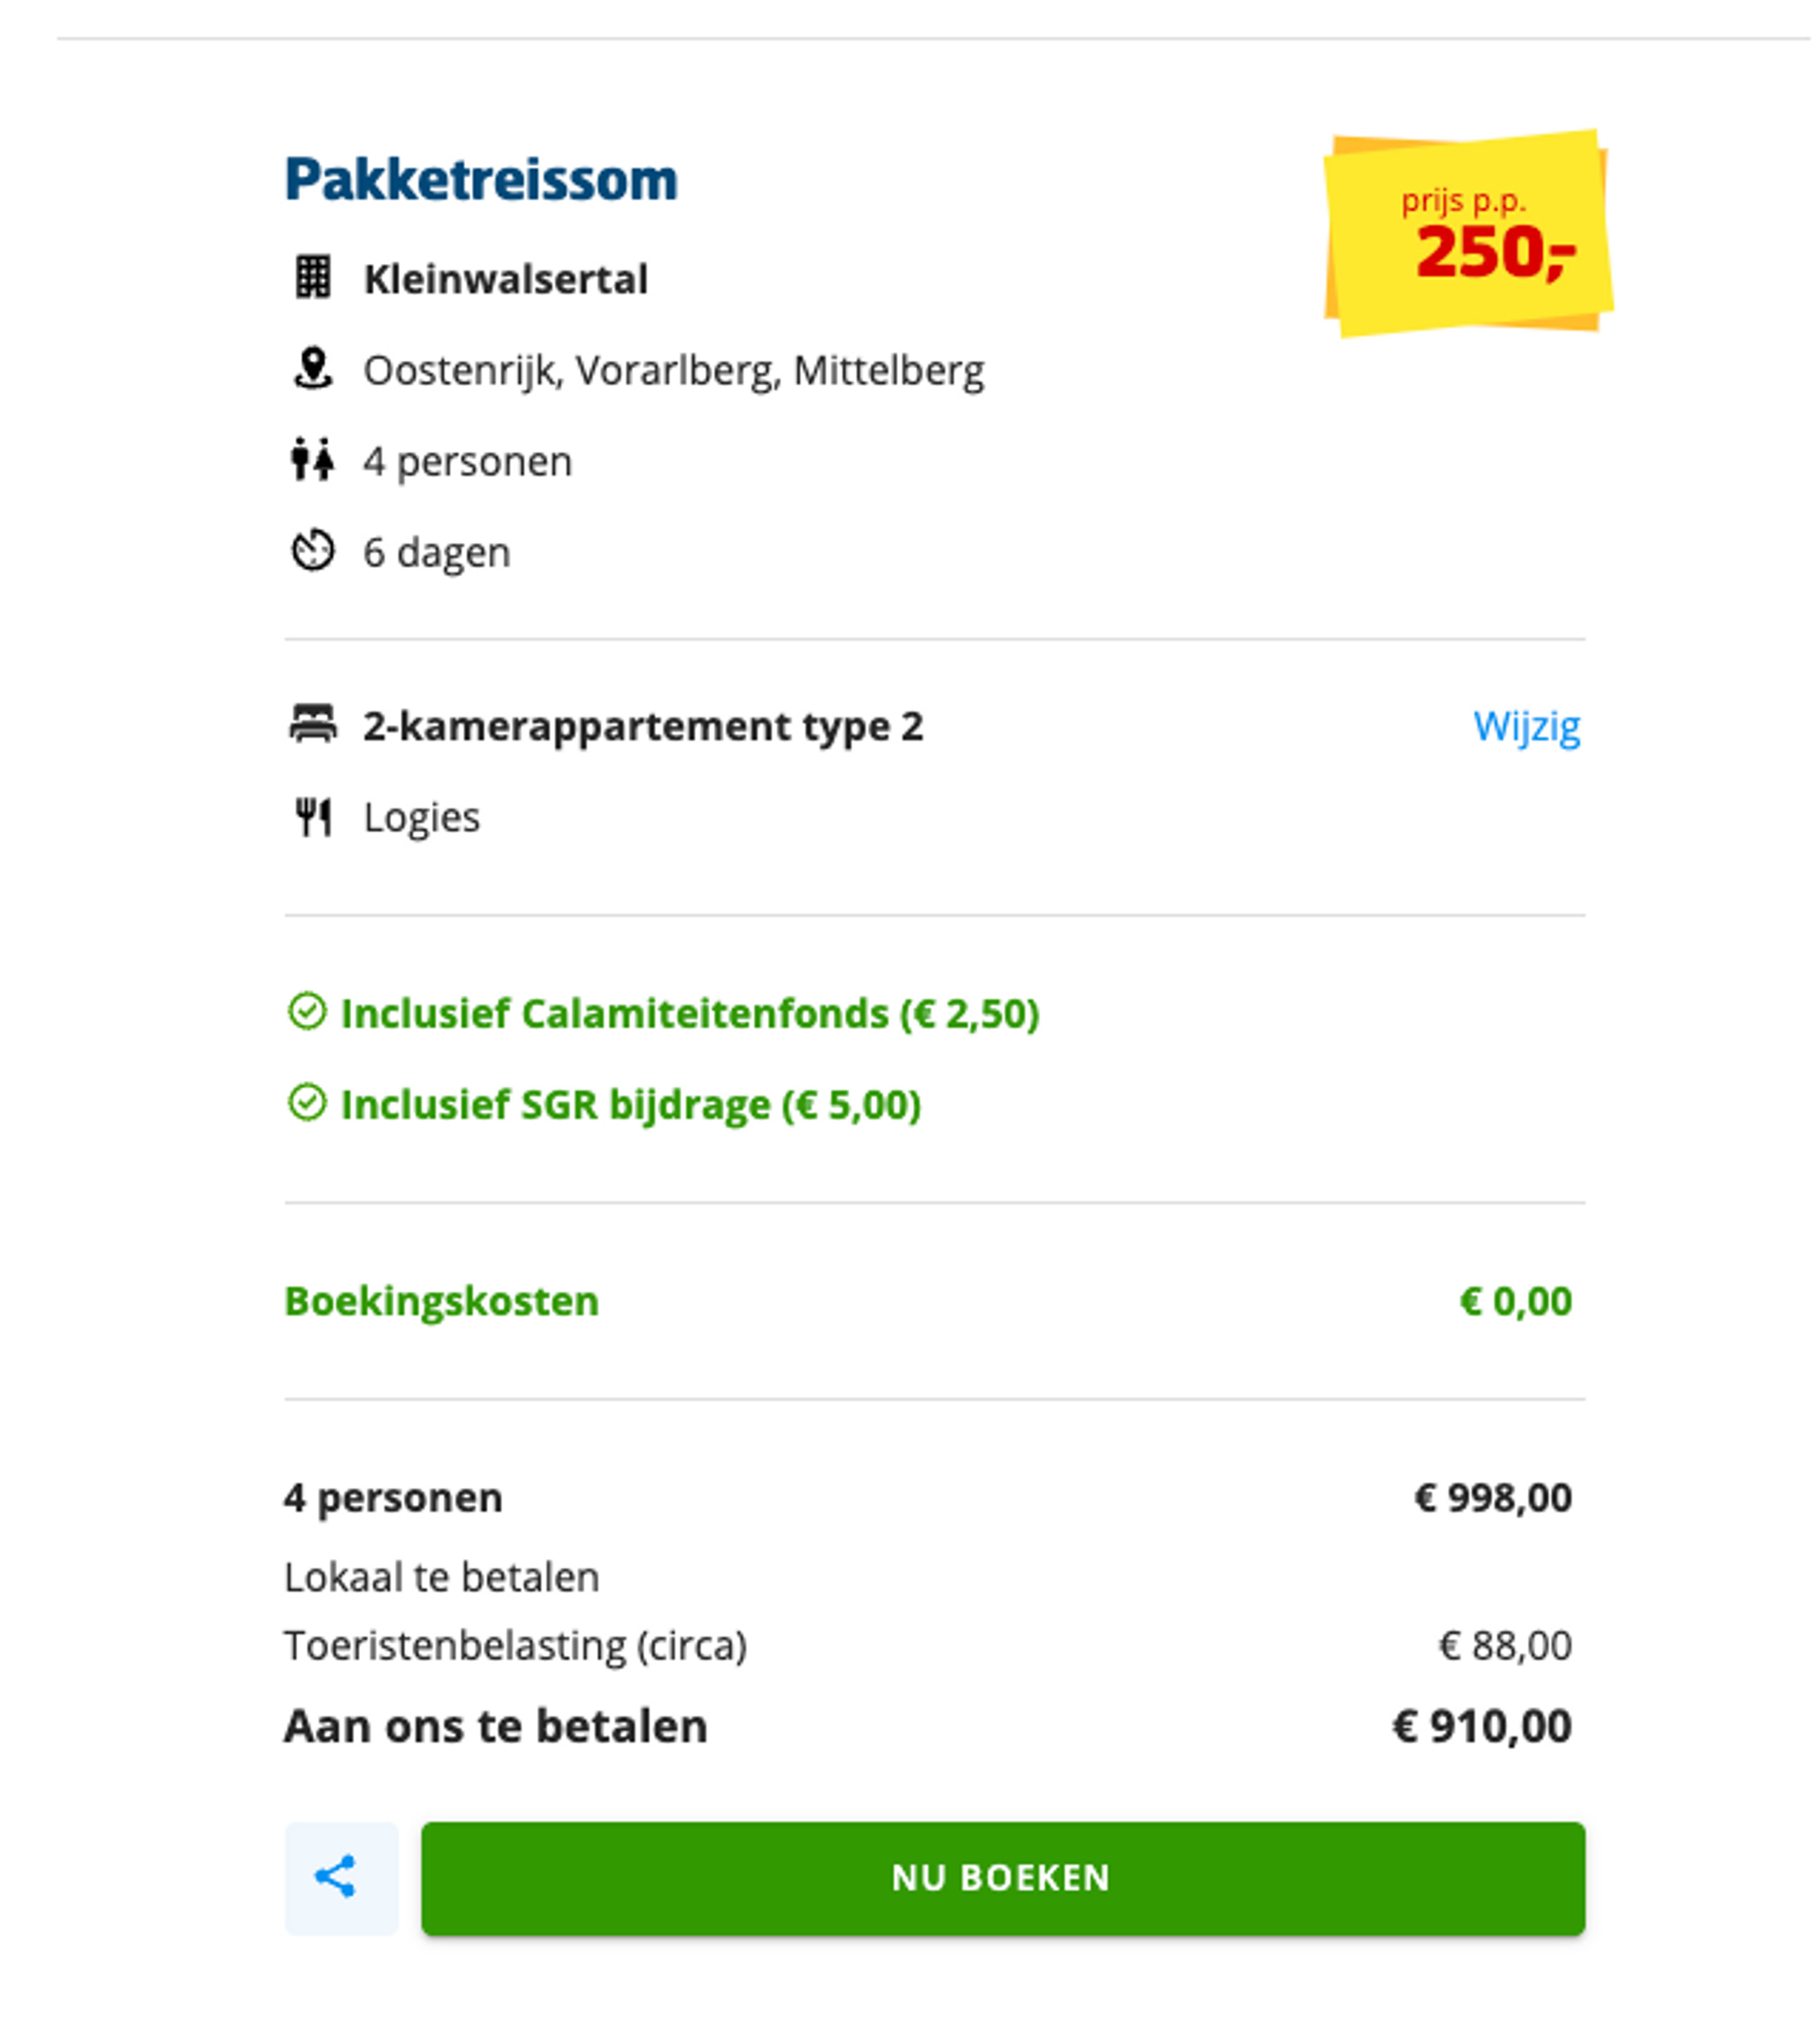Viewport: 1816px width, 2044px height.
Task: Click the persons icon beside 4 personen
Action: [x=313, y=460]
